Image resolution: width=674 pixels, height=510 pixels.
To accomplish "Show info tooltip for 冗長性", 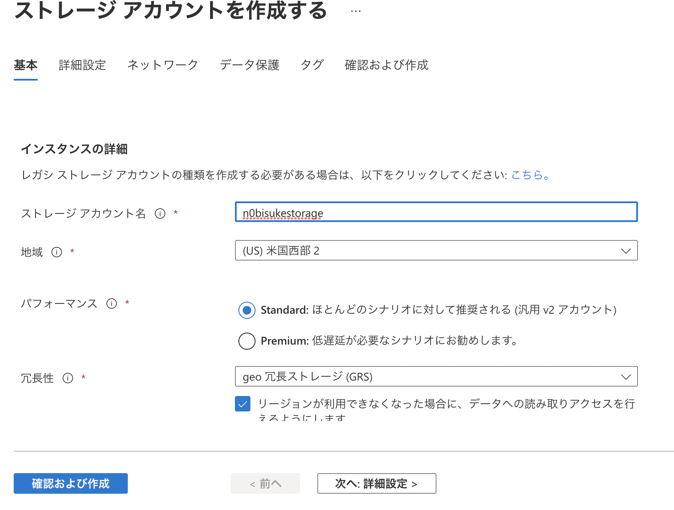I will (x=68, y=378).
